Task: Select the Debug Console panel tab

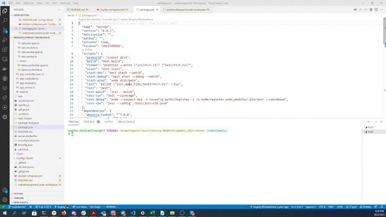Action: [x=126, y=122]
